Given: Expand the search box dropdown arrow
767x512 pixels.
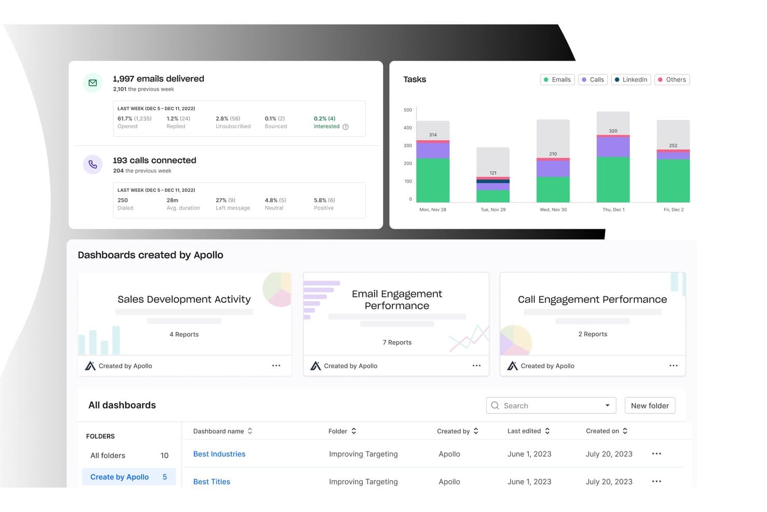Looking at the screenshot, I should pos(607,406).
